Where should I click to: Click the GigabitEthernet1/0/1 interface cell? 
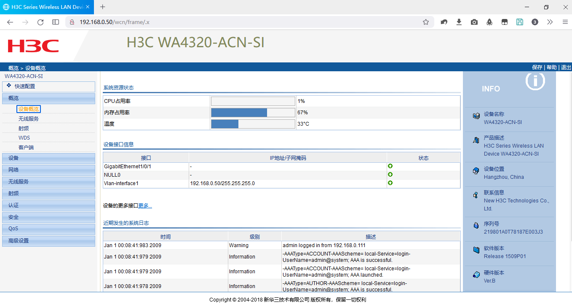pyautogui.click(x=146, y=167)
